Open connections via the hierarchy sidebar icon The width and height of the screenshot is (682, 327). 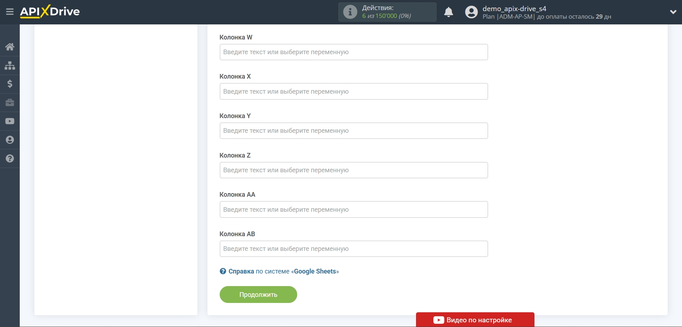tap(10, 65)
